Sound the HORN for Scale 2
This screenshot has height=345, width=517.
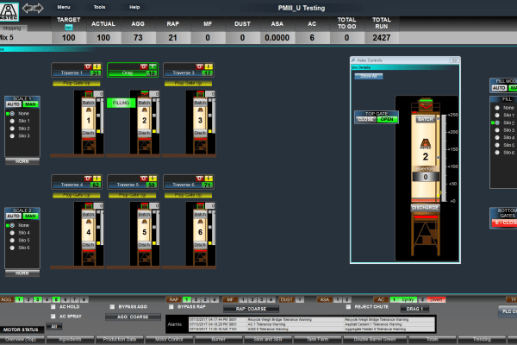click(x=22, y=273)
